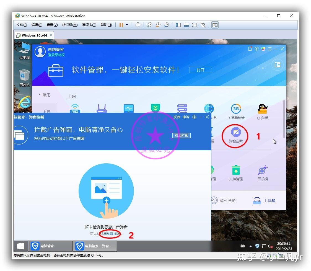Launch the QQ助手 penguin tool
Image resolution: width=311 pixels, height=271 pixels.
tap(263, 112)
